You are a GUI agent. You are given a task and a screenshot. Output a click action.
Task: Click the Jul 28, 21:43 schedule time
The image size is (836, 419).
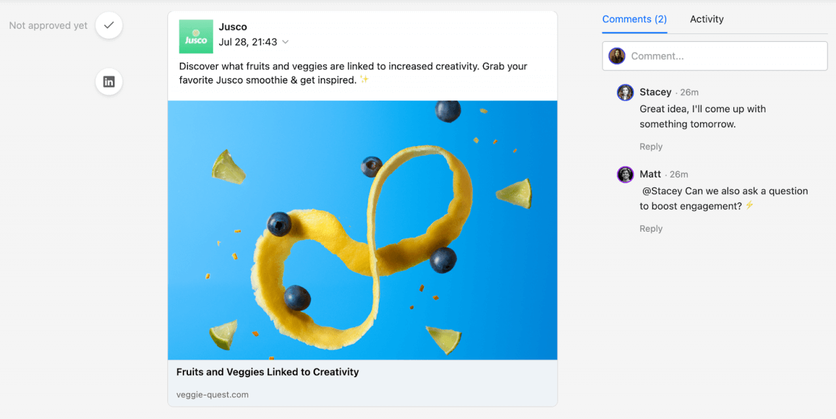248,42
